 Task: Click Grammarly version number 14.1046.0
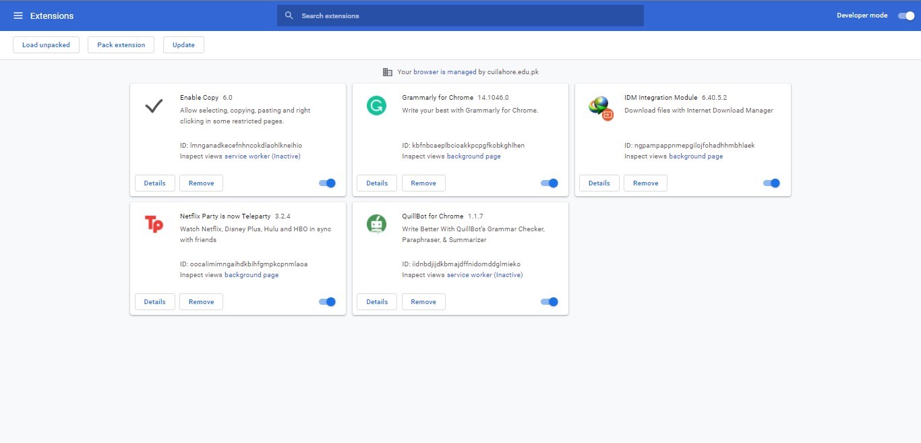[x=494, y=98]
